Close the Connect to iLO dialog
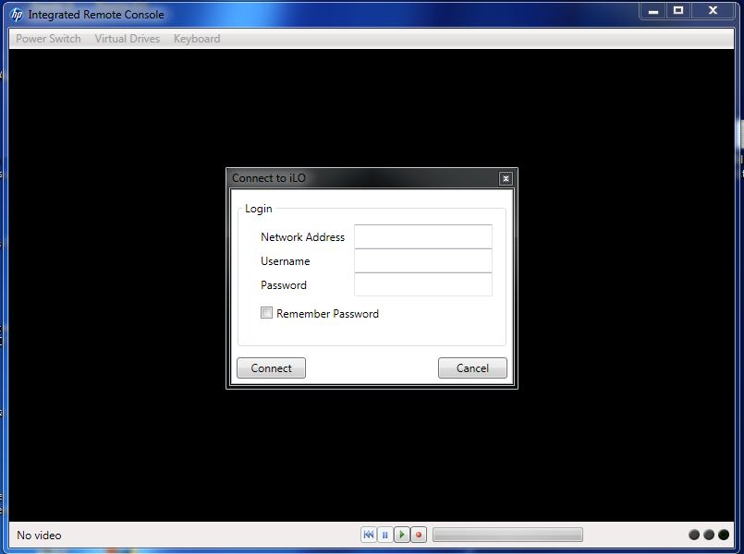 [506, 178]
